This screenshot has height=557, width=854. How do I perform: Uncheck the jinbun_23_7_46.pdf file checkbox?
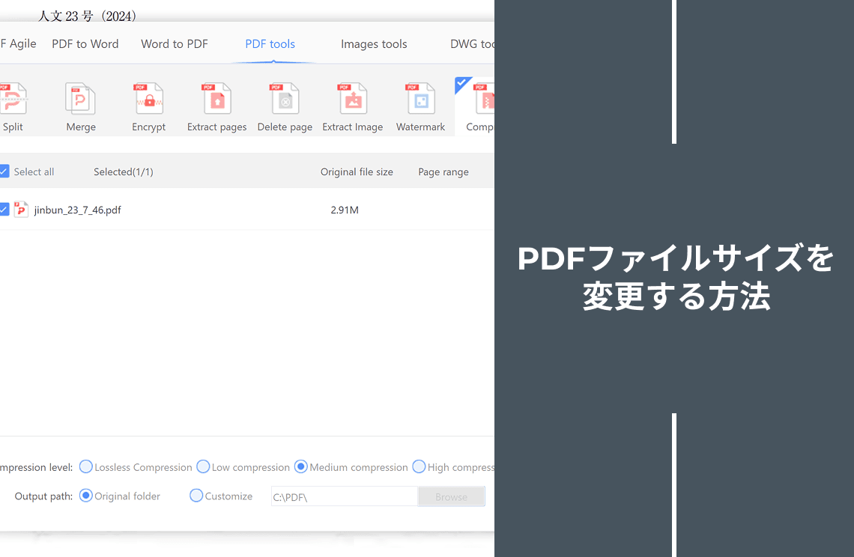pyautogui.click(x=4, y=210)
